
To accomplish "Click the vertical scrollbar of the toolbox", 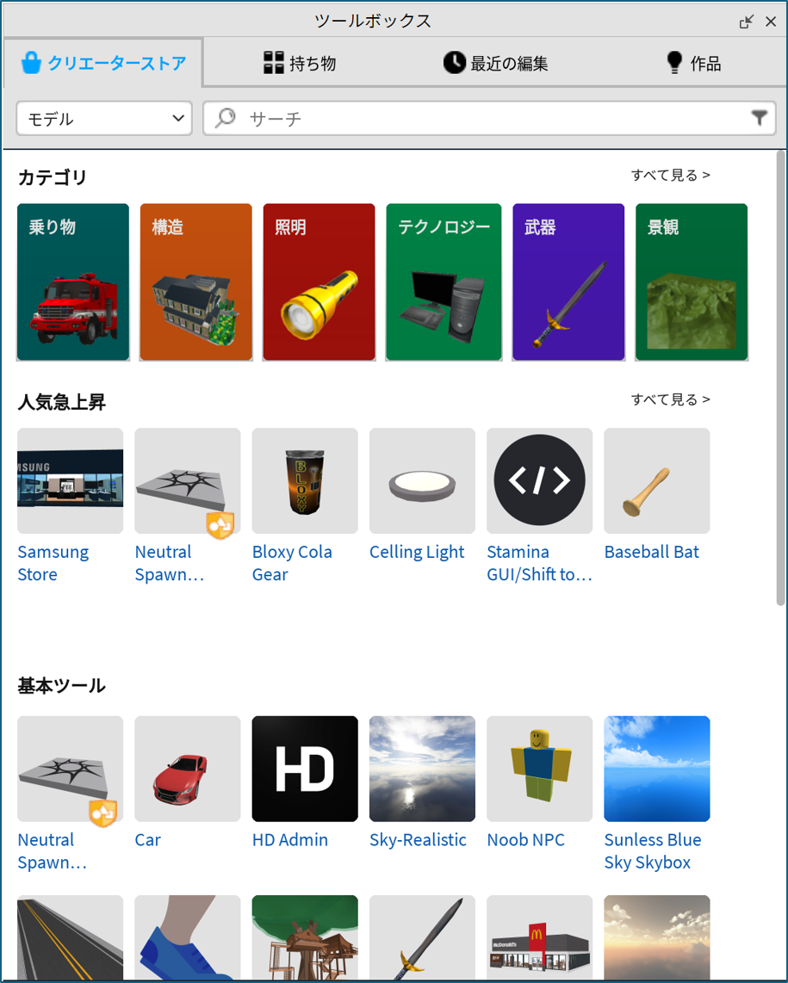I will point(780,379).
